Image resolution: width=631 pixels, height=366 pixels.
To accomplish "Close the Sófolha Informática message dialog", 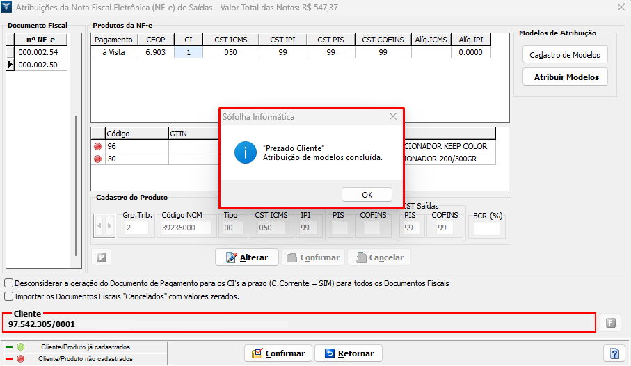I will pos(393,117).
